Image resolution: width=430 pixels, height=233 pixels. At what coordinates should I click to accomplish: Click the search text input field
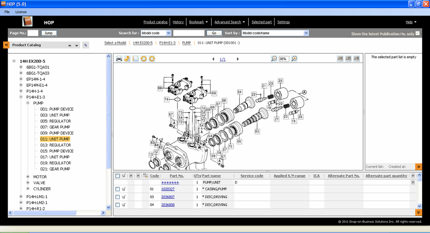pyautogui.click(x=189, y=33)
